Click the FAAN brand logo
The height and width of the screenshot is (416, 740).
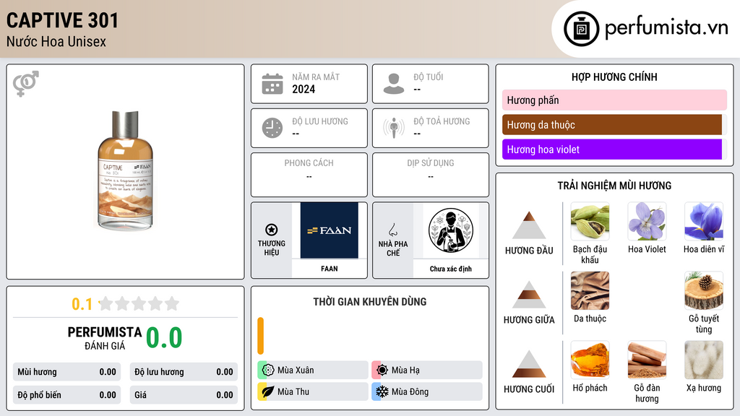330,230
